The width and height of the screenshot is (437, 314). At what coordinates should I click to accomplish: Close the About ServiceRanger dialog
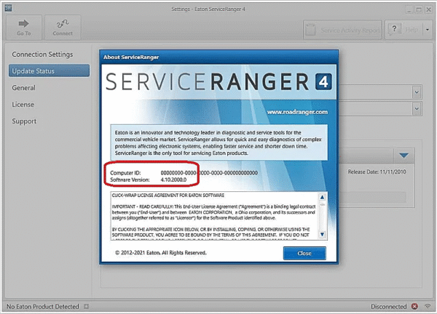304,253
